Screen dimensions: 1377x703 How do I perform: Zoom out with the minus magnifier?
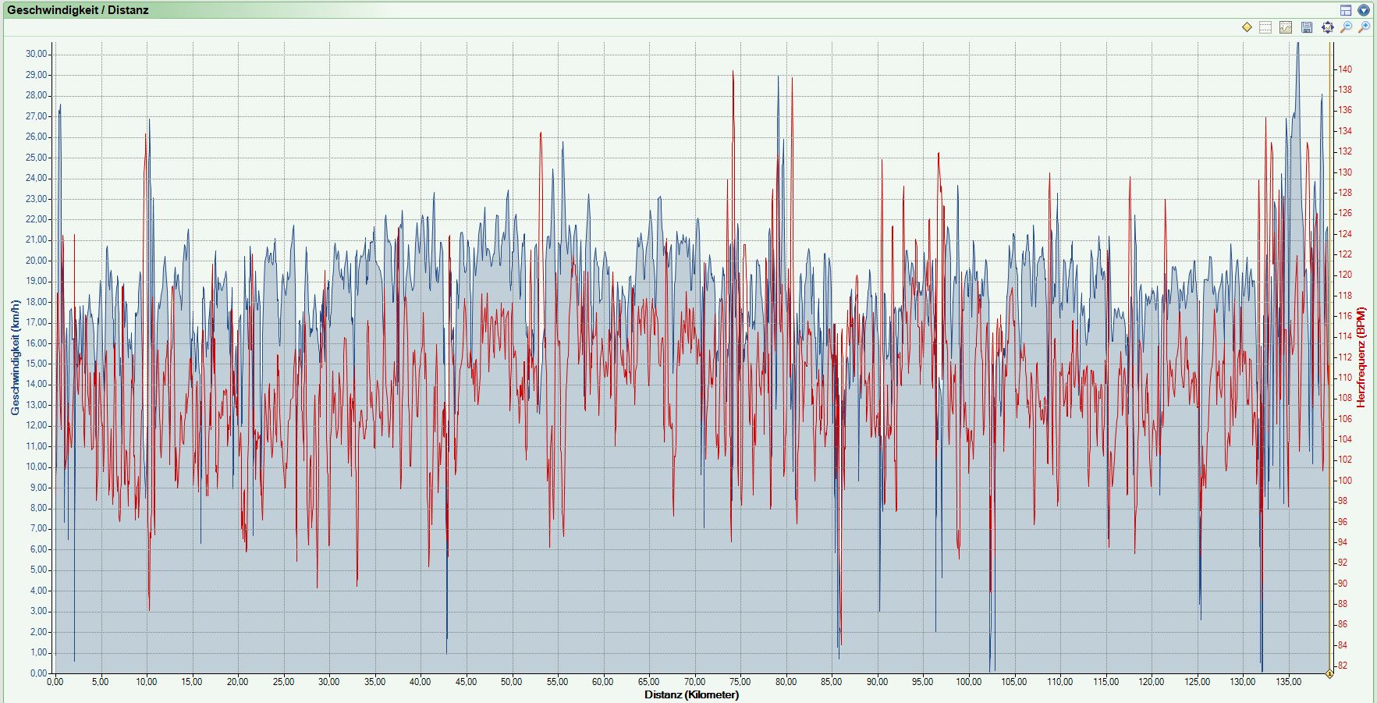[x=1346, y=27]
